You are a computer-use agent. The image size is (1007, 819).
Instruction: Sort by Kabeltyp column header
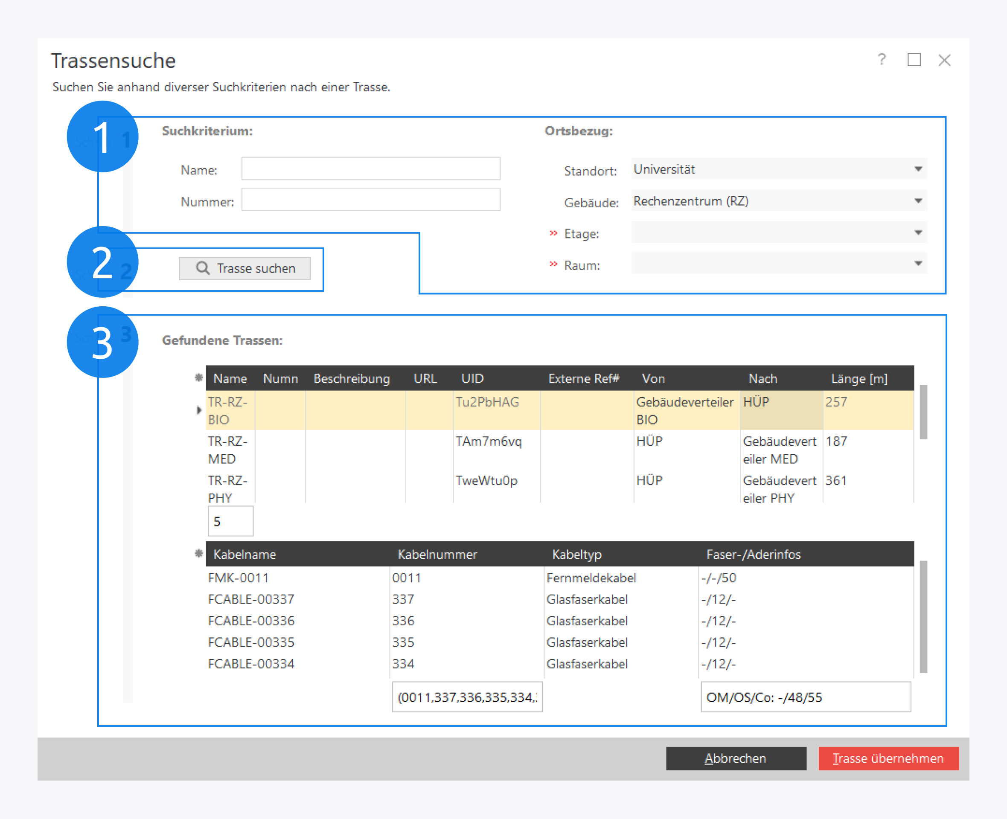[x=576, y=555]
